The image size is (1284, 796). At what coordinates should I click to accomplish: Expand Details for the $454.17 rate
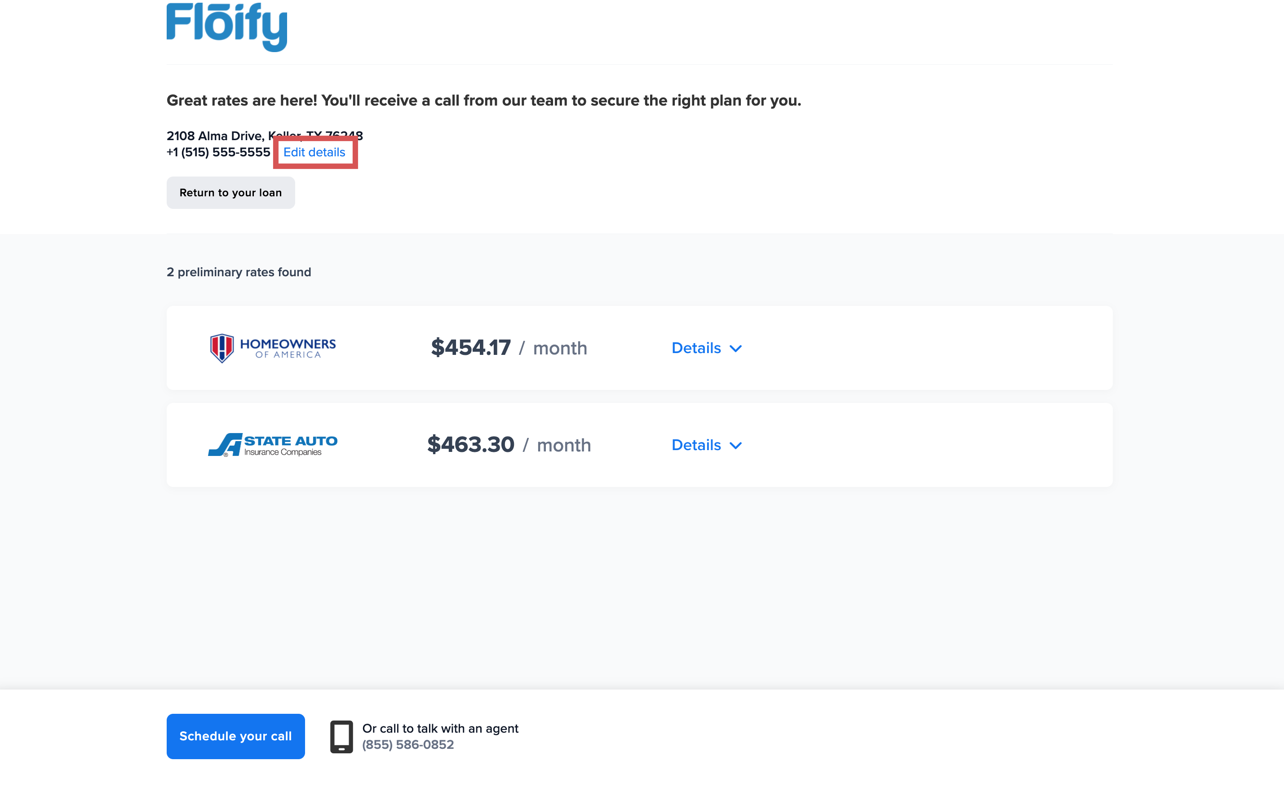[x=696, y=348]
